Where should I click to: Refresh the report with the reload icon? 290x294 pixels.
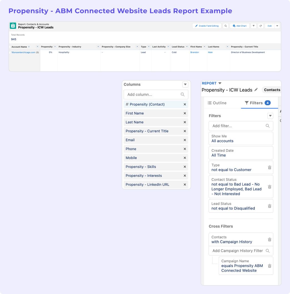[x=261, y=26]
